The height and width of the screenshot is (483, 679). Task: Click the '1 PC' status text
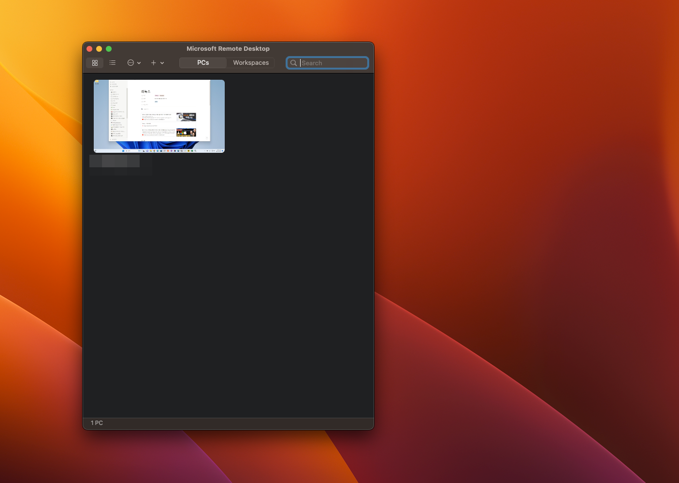(97, 423)
